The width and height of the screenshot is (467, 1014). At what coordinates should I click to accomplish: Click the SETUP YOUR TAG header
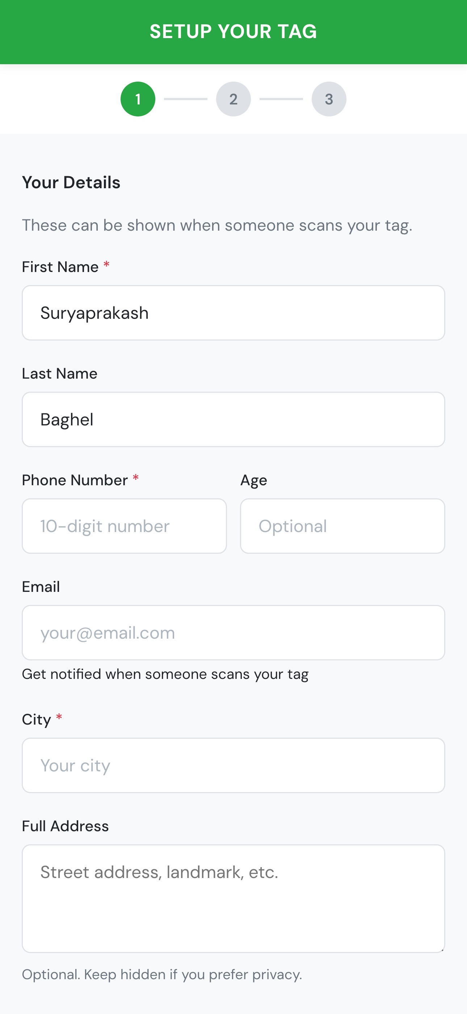233,32
